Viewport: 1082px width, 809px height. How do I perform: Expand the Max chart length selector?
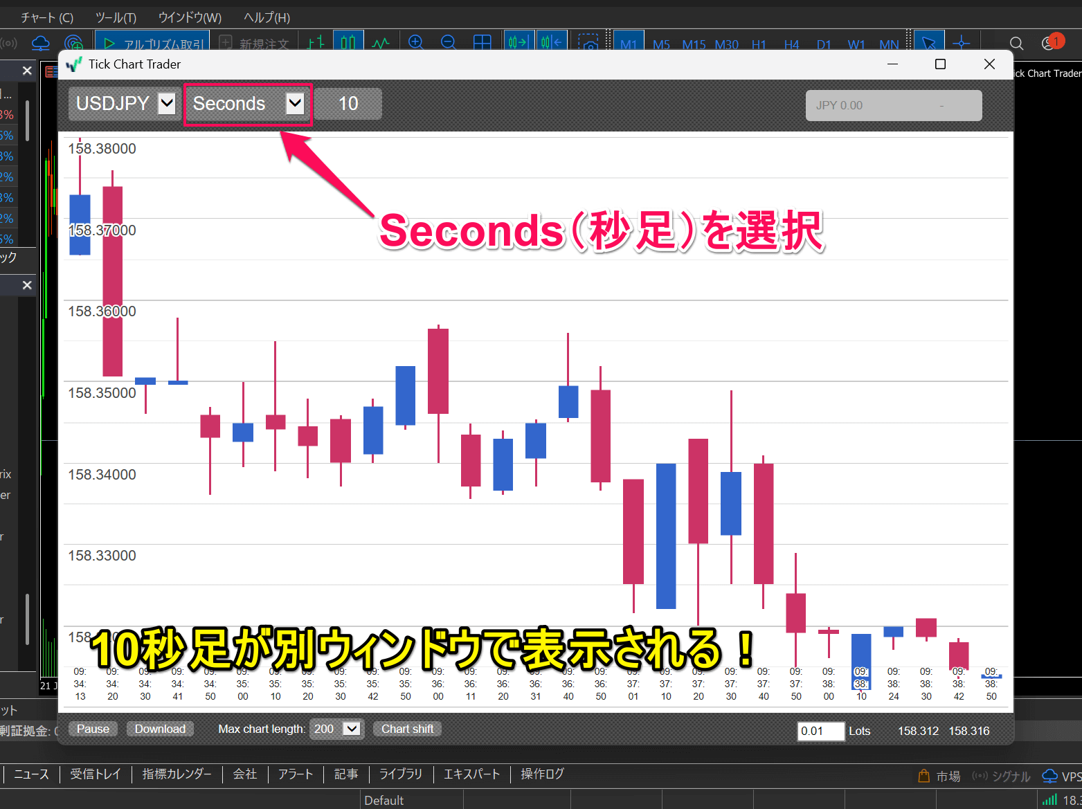[x=351, y=729]
